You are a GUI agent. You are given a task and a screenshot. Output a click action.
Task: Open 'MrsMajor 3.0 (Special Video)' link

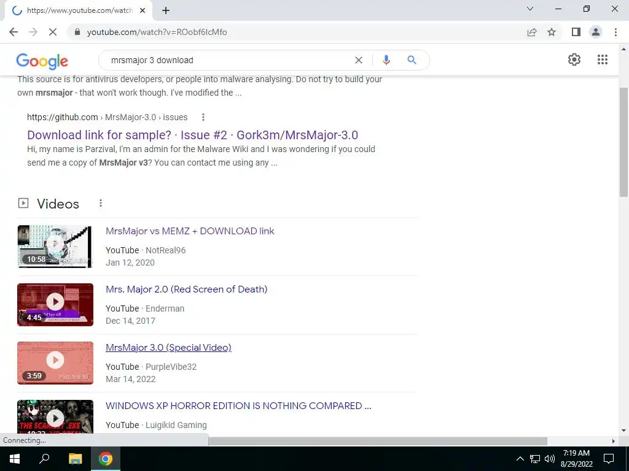pyautogui.click(x=168, y=348)
